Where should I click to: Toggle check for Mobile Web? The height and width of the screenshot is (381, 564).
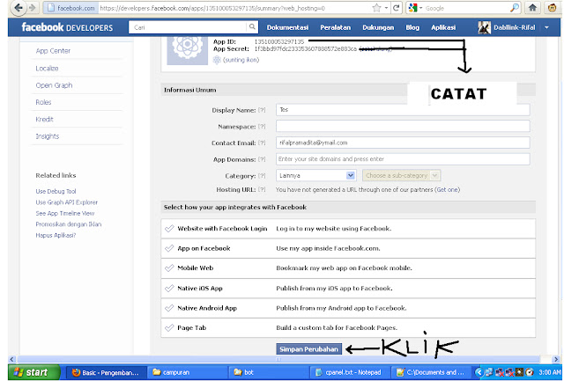(x=169, y=267)
